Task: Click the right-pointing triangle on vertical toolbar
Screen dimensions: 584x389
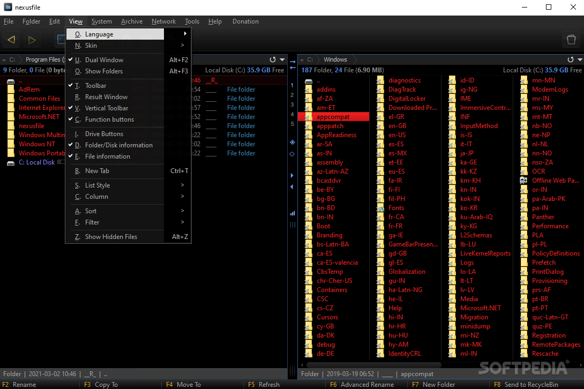Action: tap(292, 176)
